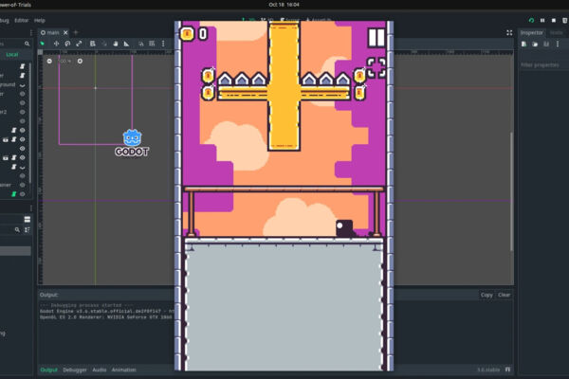
Task: Toggle grid snapping in the viewport toolbar
Action: pos(152,44)
